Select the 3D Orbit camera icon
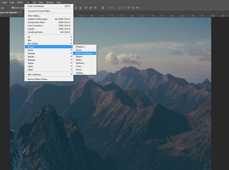Screen dimensions: 229x170 point(120,7)
